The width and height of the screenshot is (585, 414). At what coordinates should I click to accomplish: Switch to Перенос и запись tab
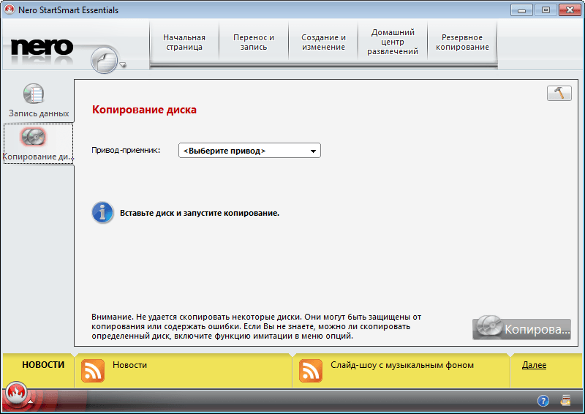click(254, 42)
